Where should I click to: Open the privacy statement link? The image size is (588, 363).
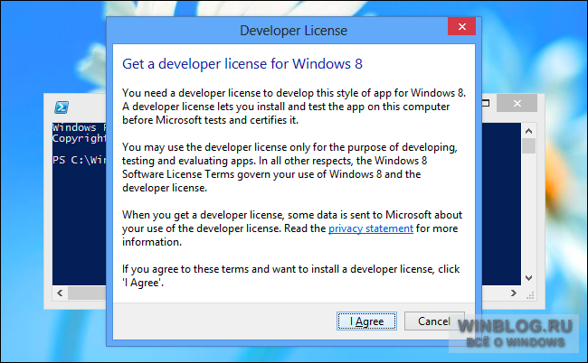[x=371, y=228]
